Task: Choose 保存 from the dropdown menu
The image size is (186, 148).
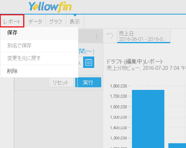Action: (39, 33)
